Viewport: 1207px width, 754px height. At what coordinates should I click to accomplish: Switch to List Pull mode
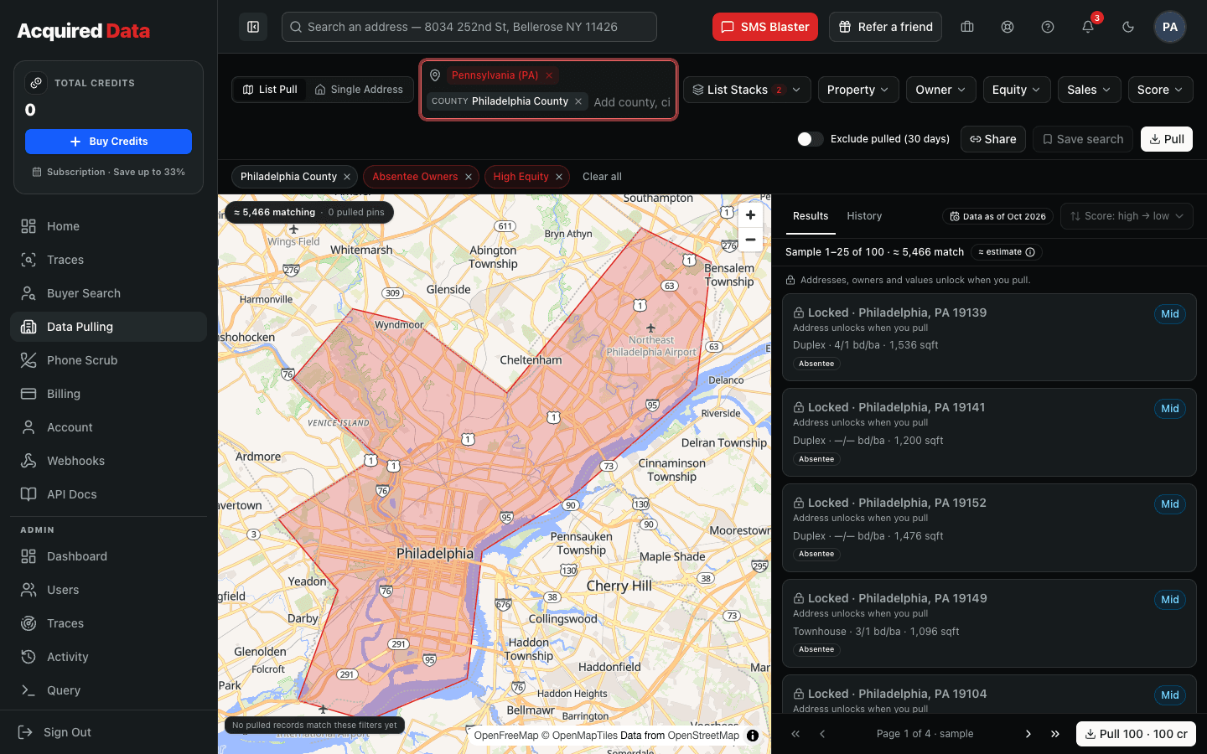click(270, 90)
